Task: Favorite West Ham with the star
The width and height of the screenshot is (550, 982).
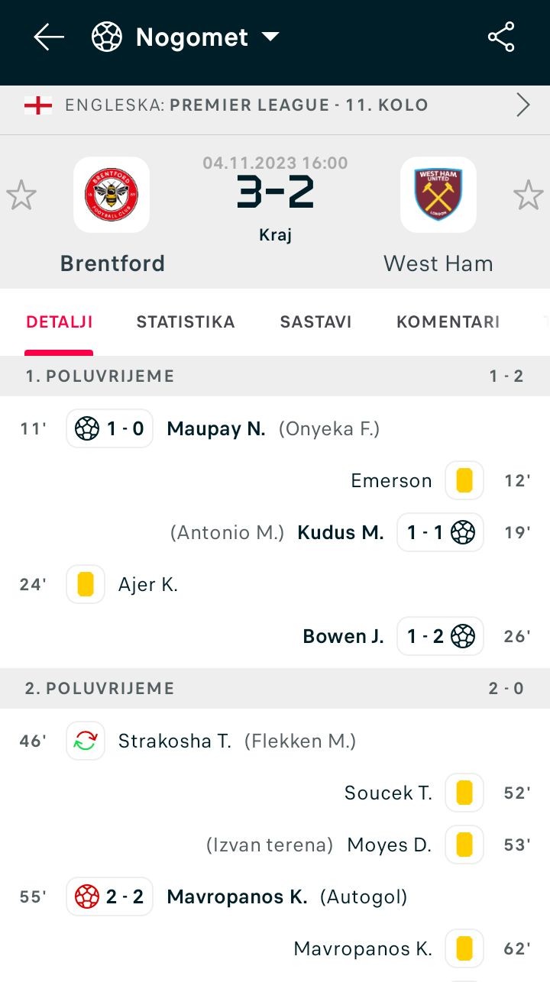Action: [x=528, y=195]
